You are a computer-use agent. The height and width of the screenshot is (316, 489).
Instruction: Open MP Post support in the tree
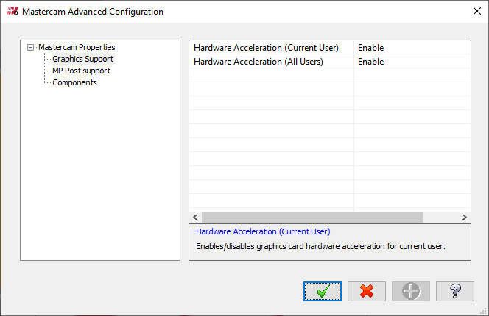(x=81, y=71)
